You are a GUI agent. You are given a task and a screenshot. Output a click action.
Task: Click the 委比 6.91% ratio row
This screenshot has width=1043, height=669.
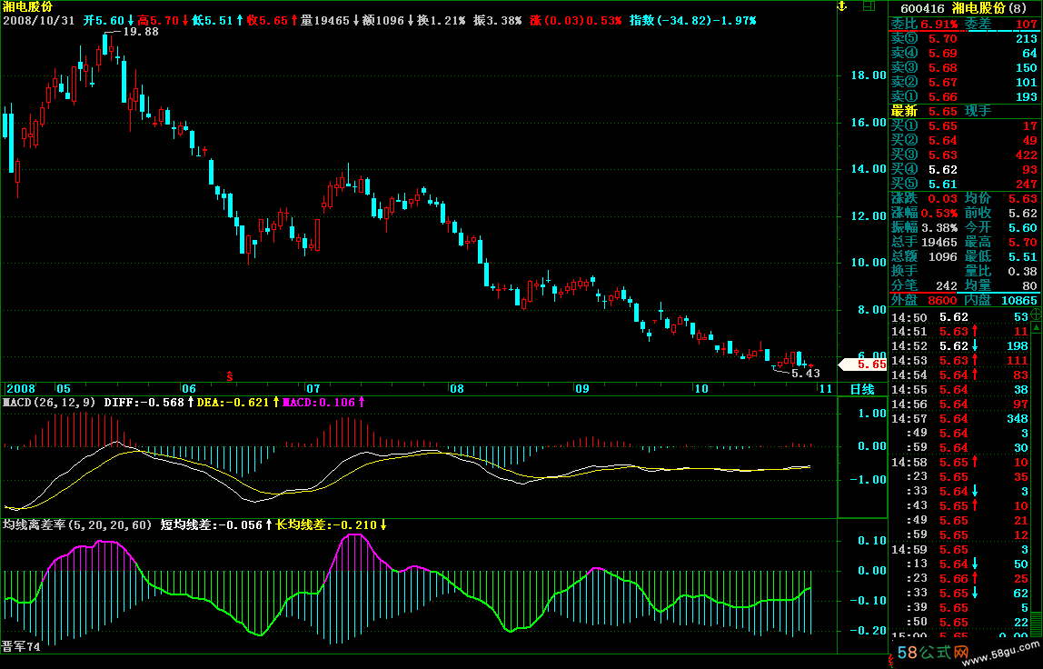coord(925,25)
